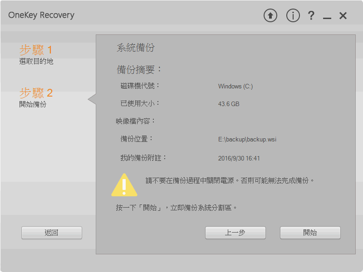
Task: Select 步驟 2 開始備份 step
Action: [x=36, y=97]
